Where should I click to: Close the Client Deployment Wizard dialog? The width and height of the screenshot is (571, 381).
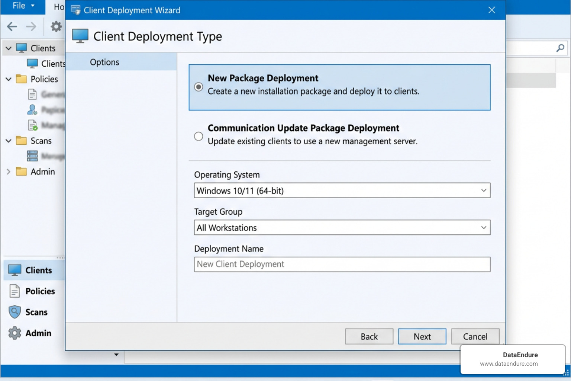tap(492, 10)
